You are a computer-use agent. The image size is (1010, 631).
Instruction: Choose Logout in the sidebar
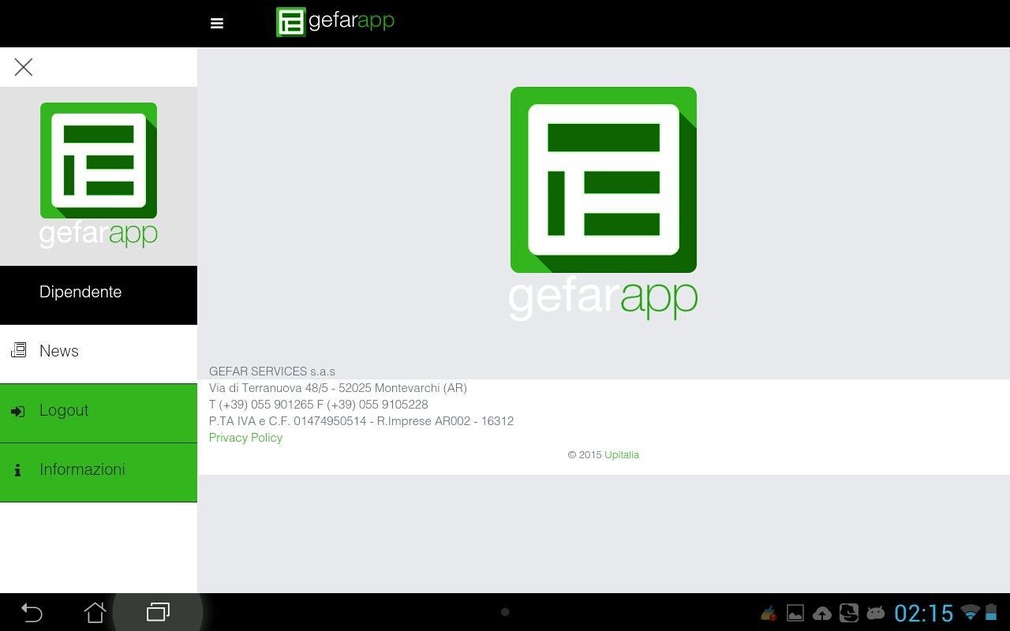coord(99,413)
